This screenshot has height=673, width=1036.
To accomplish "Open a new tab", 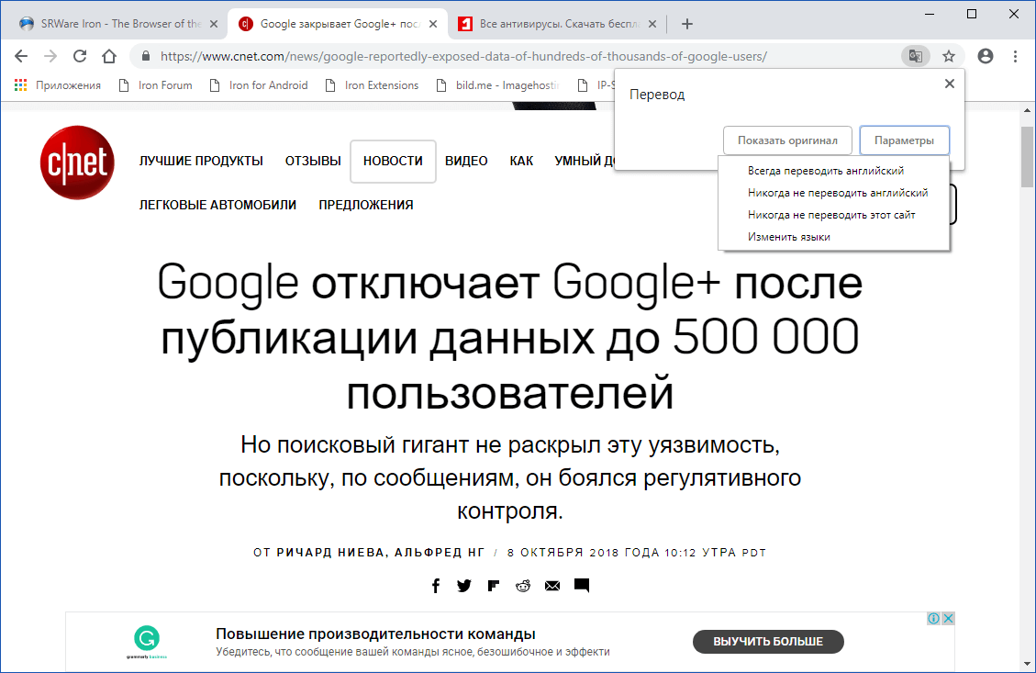I will (687, 24).
